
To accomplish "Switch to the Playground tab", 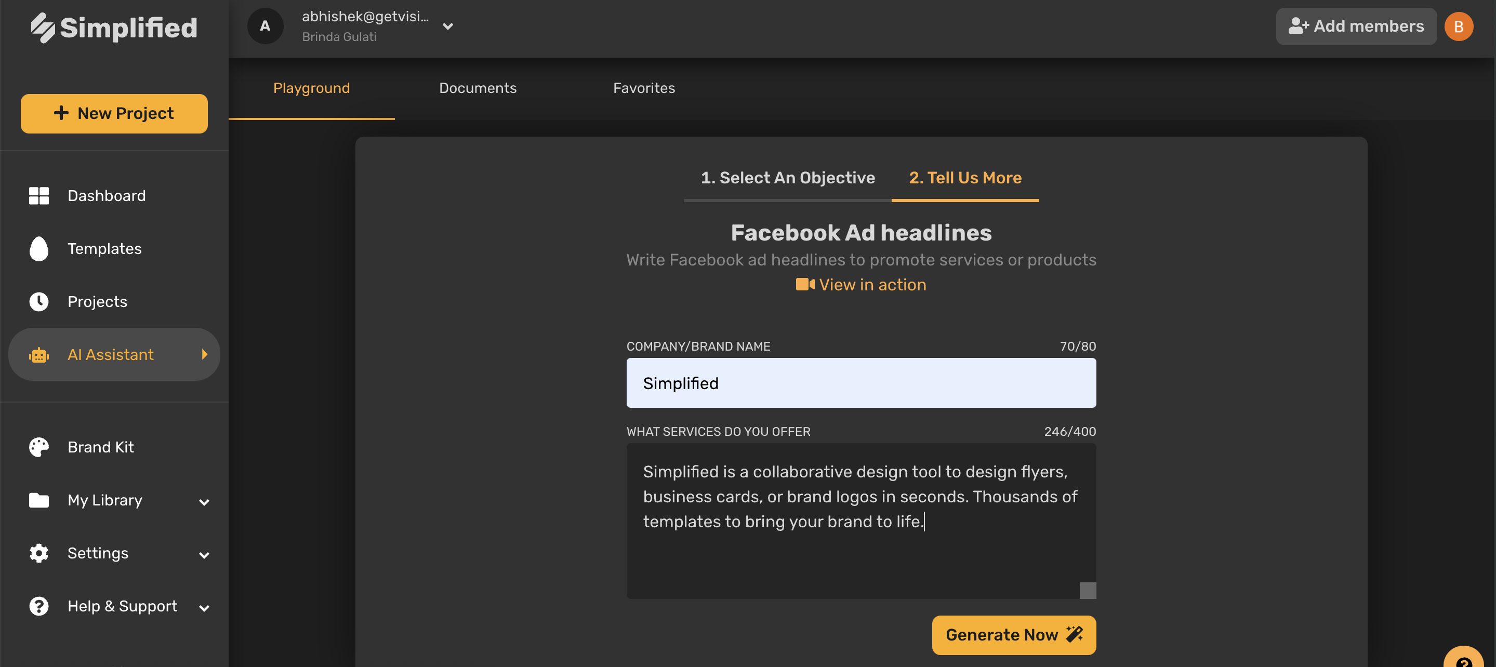I will [x=312, y=88].
